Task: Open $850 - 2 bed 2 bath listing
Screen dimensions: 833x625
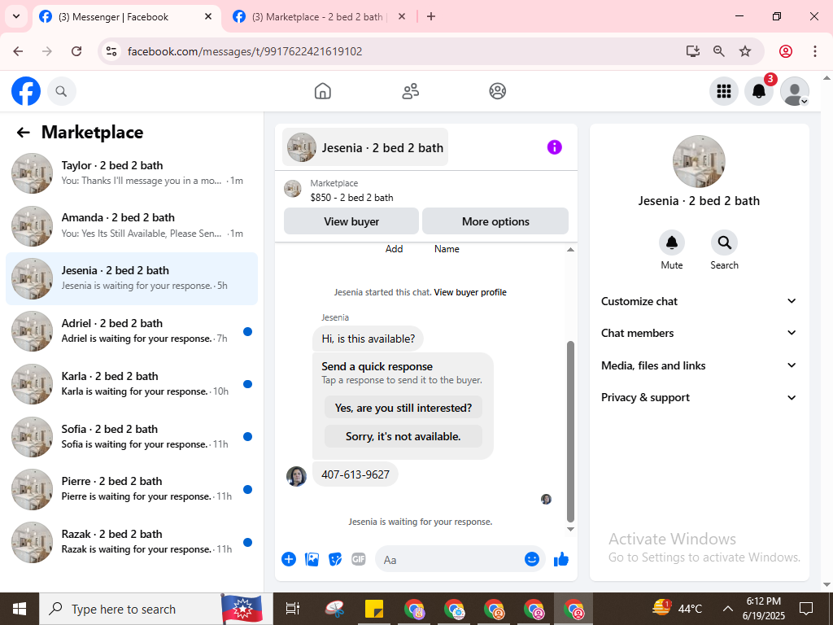Action: (351, 197)
